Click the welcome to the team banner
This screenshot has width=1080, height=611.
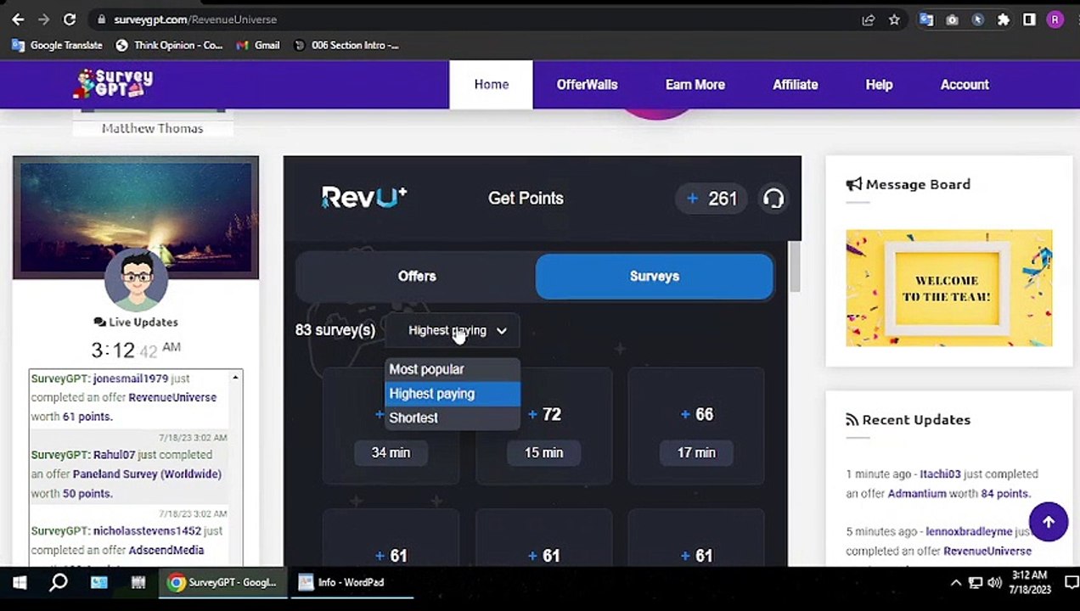[948, 288]
